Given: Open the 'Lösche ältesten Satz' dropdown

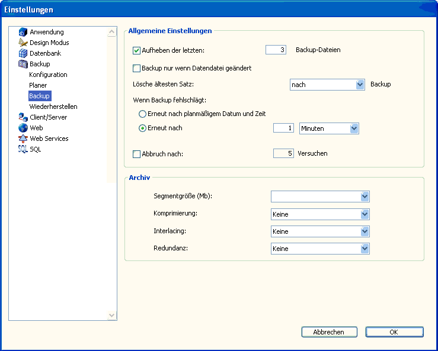Looking at the screenshot, I should 360,85.
